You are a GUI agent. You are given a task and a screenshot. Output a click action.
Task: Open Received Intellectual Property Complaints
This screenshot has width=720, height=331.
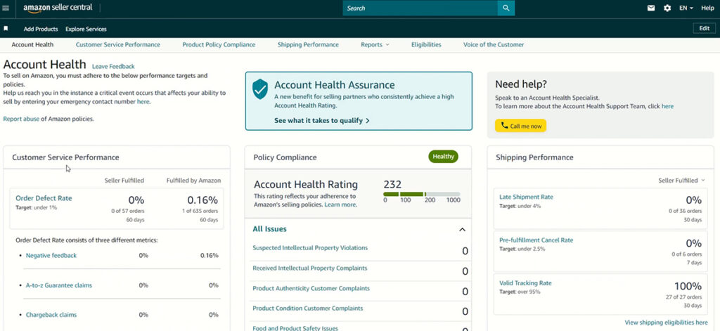tap(309, 268)
